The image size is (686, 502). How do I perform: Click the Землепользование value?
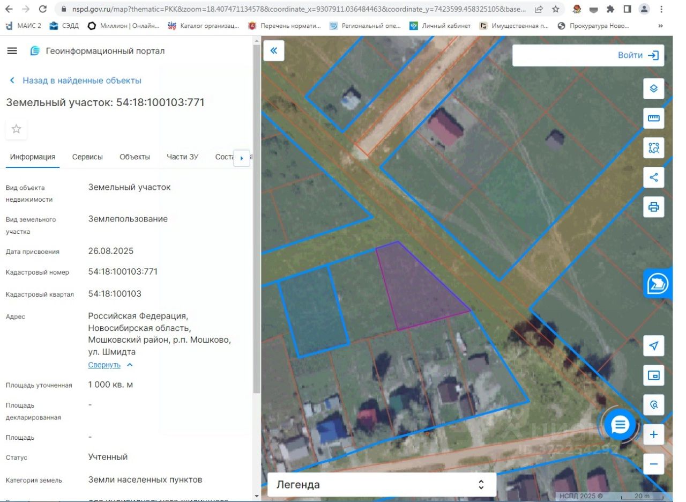tap(128, 219)
